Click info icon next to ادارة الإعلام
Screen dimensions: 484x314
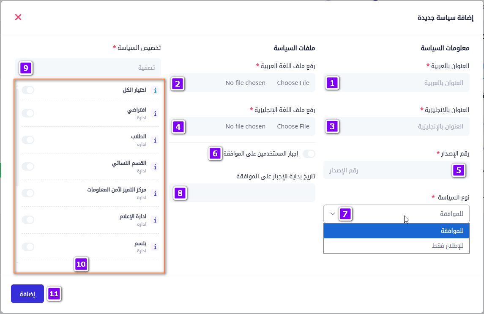point(155,220)
